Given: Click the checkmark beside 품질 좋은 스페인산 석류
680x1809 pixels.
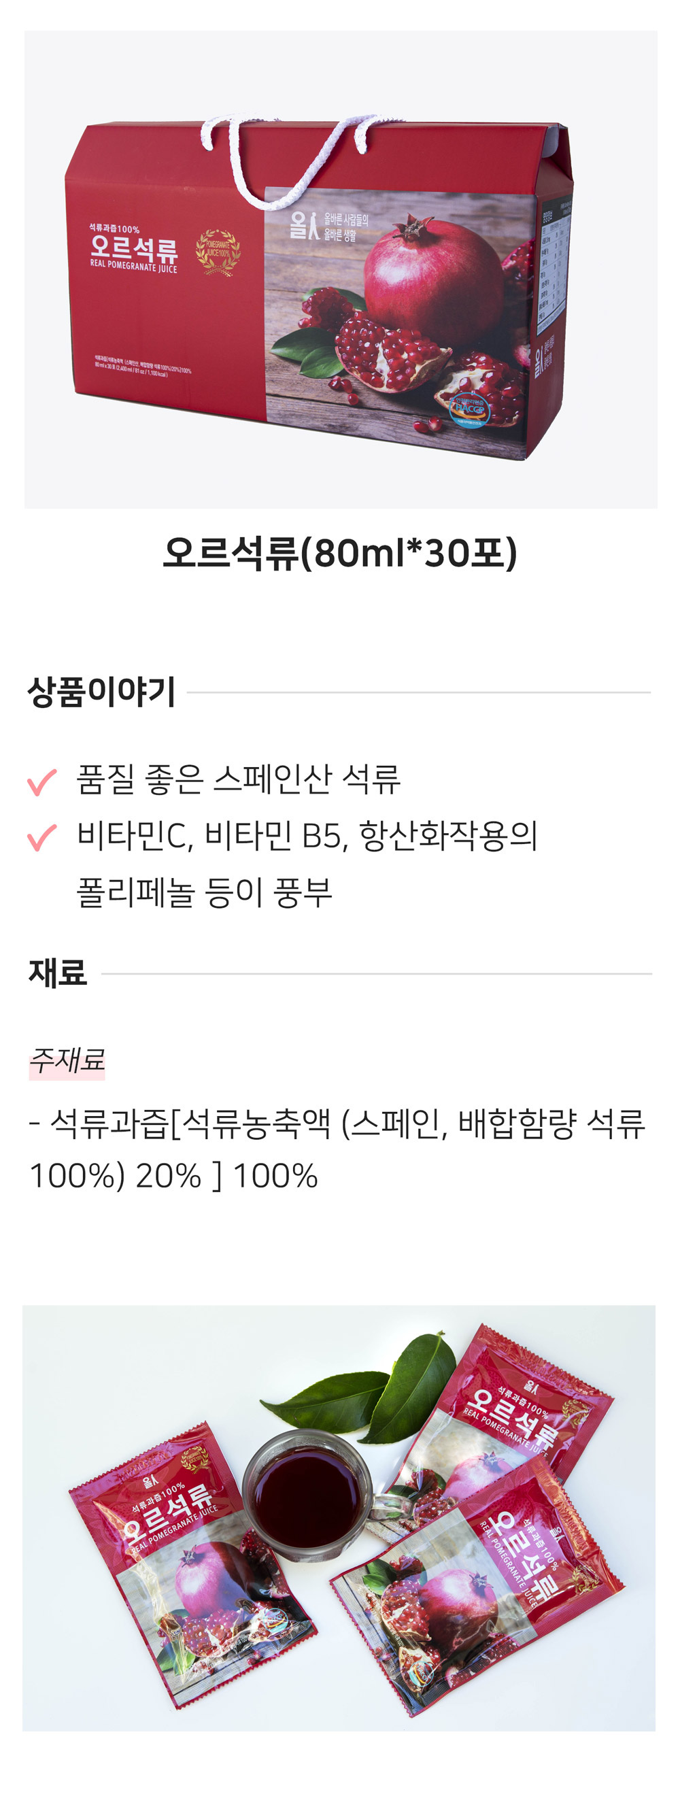Looking at the screenshot, I should click(41, 781).
